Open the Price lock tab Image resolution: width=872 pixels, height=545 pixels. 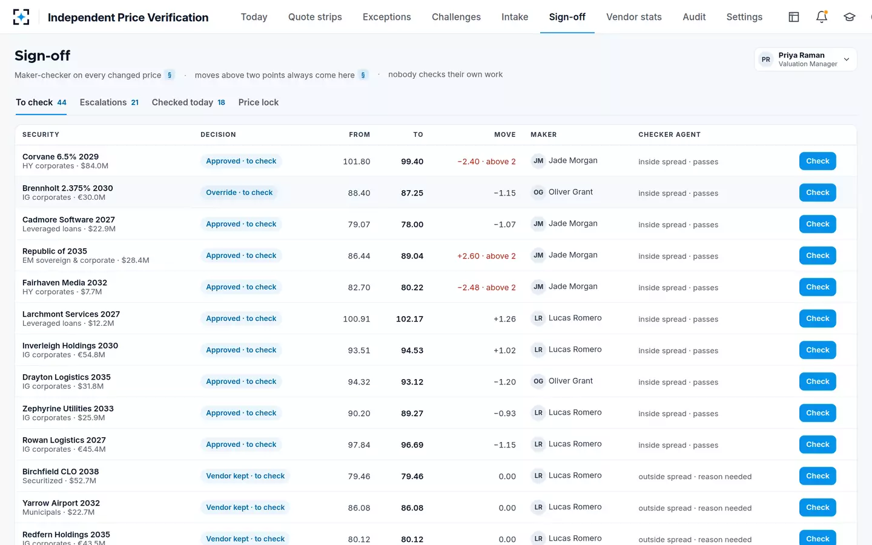point(259,102)
